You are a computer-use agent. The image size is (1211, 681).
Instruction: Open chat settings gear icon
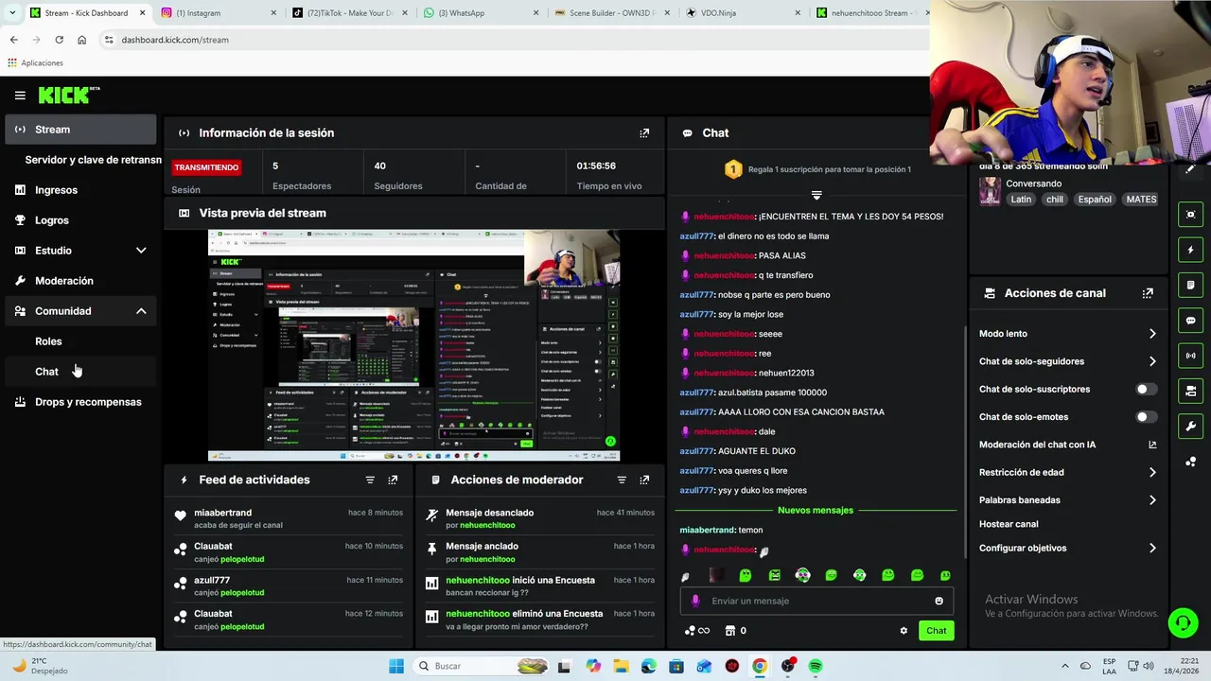coord(904,631)
